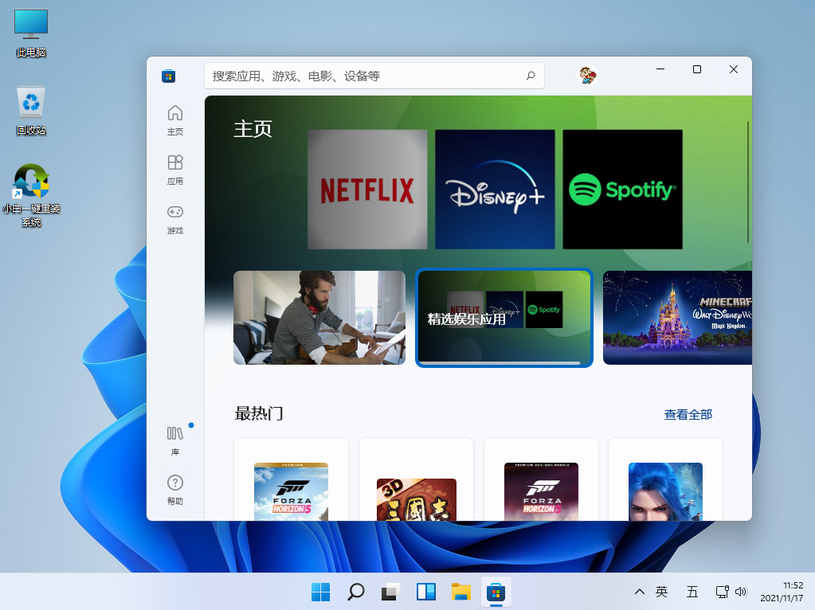The height and width of the screenshot is (610, 815).
Task: Open File Explorer from the taskbar
Action: pyautogui.click(x=461, y=592)
